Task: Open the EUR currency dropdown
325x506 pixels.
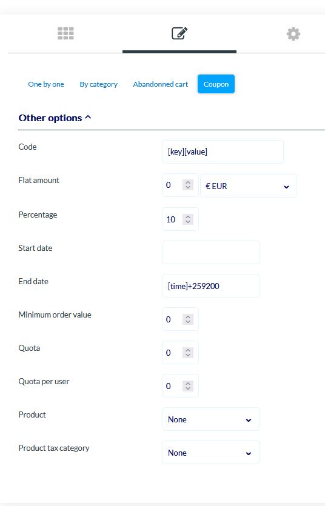Action: [x=248, y=186]
